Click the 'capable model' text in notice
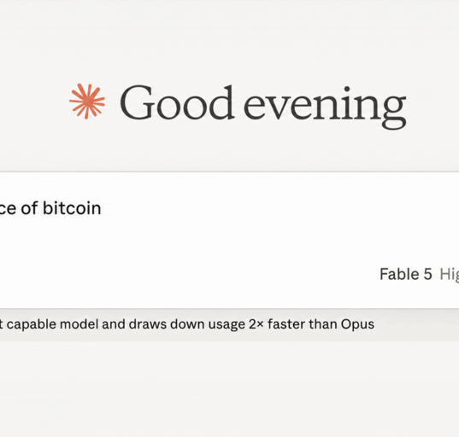459x437 pixels. pos(52,324)
